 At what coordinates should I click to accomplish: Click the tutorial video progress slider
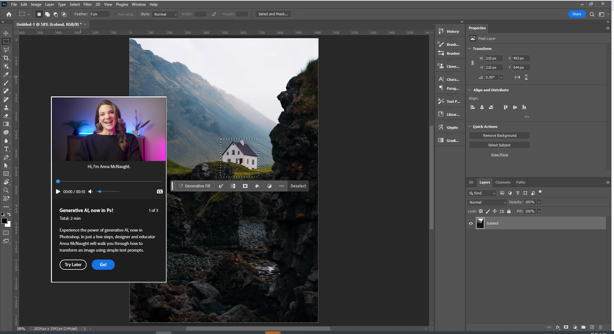tap(109, 181)
